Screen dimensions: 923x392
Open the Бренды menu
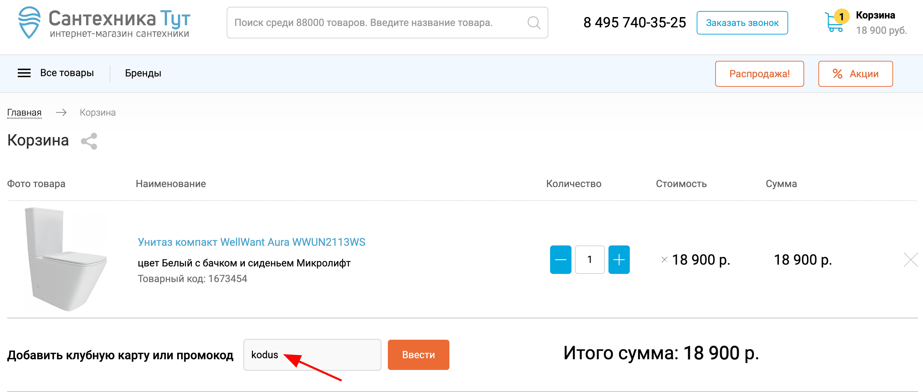pos(143,73)
